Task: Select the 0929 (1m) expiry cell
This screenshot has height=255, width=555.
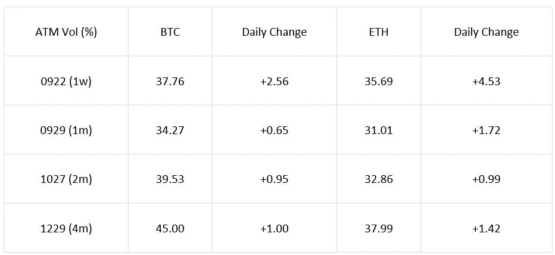Action: coord(66,130)
